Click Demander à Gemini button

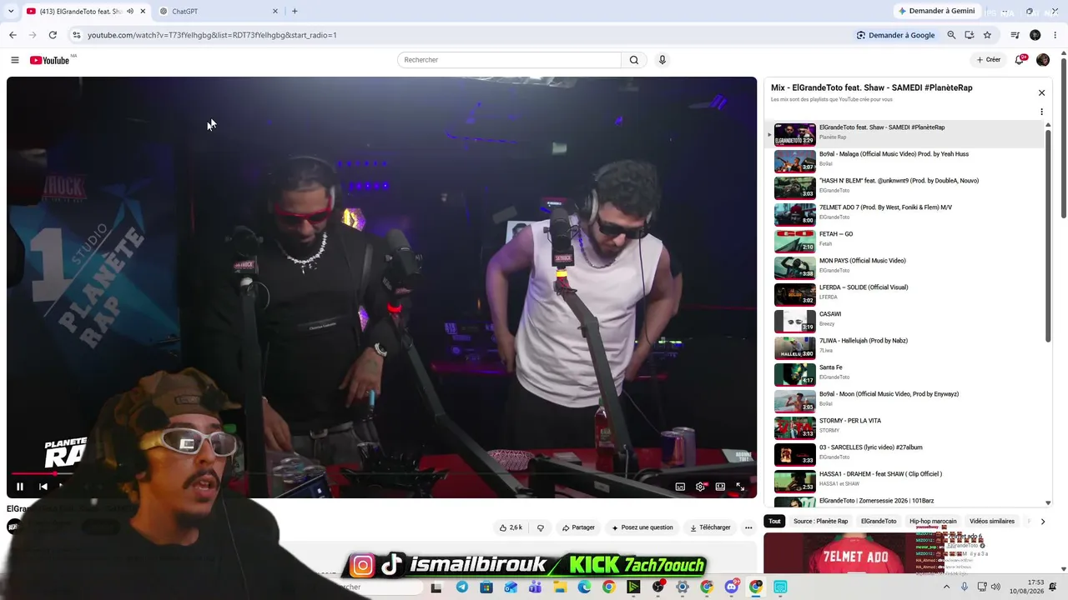pyautogui.click(x=936, y=11)
